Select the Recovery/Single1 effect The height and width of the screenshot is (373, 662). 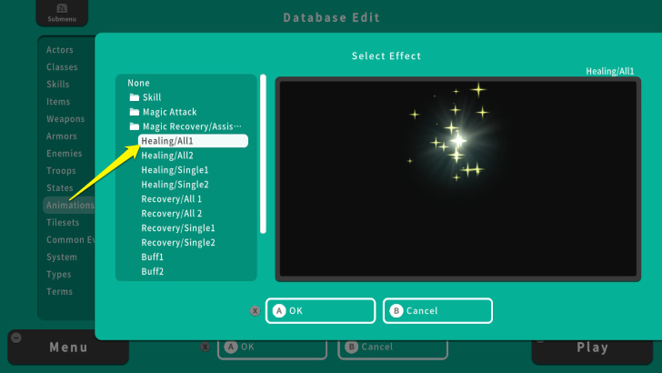[178, 228]
